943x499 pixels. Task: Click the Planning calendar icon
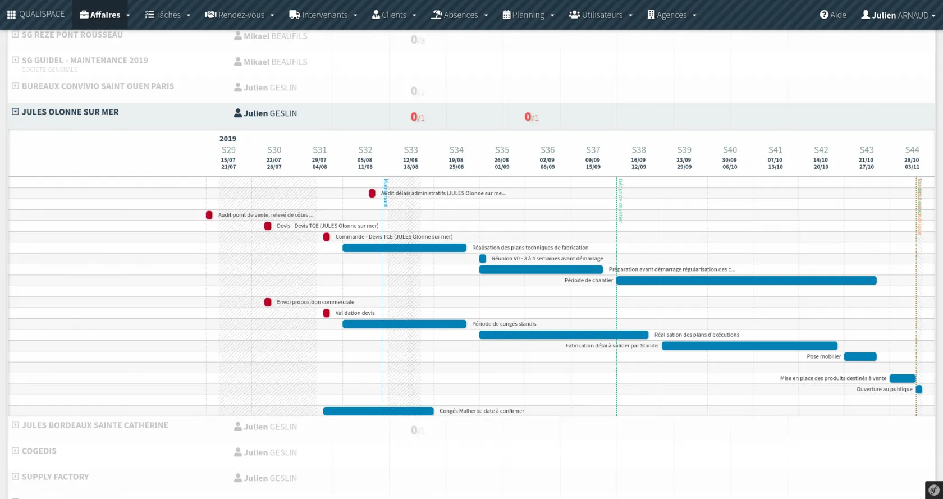[506, 15]
